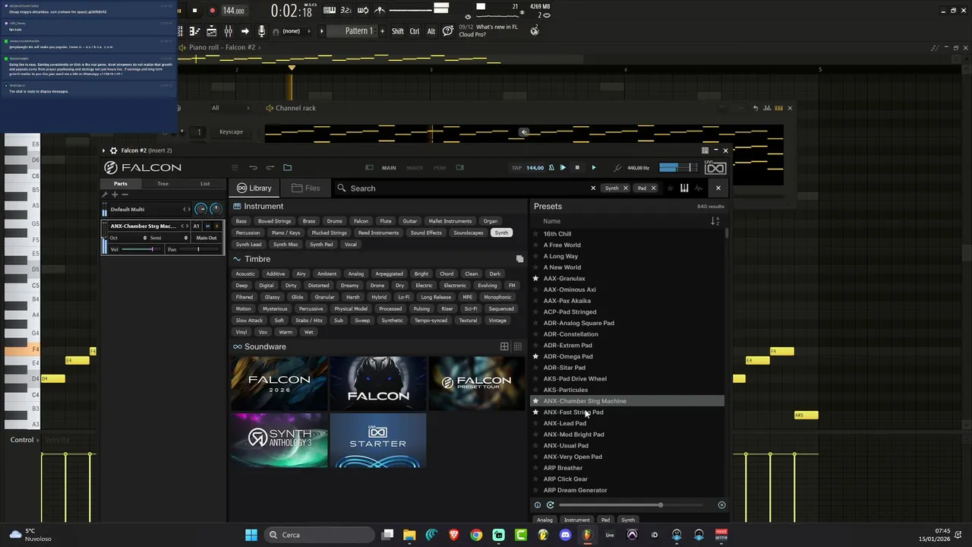Toggle favorite star for ADR-Omega Pad
Image resolution: width=972 pixels, height=547 pixels.
pos(536,356)
